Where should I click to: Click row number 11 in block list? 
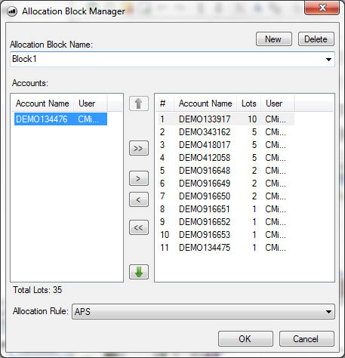[x=165, y=248]
